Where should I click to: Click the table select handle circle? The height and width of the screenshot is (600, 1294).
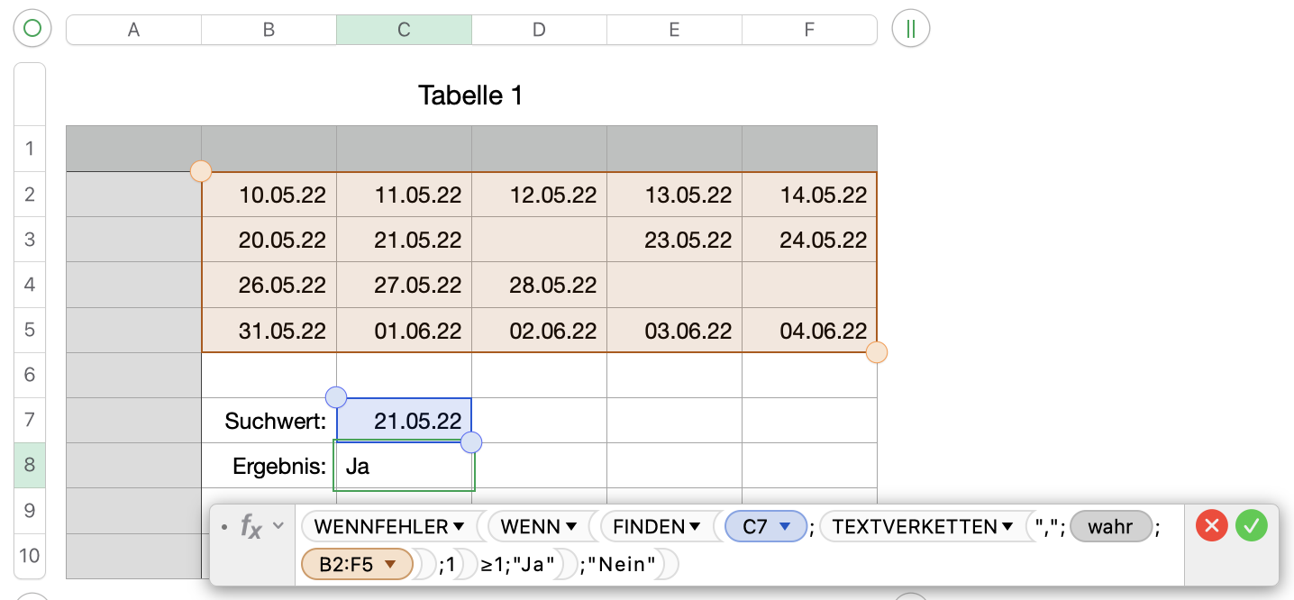(32, 29)
